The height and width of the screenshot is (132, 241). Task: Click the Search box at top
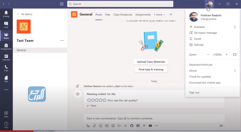click(120, 4)
